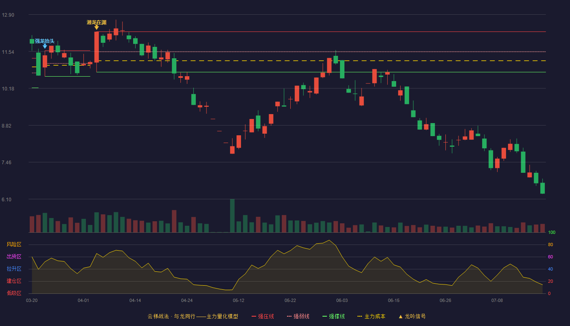Image resolution: width=570 pixels, height=326 pixels.
Task: Click the 03-20 date axis label
Action: pyautogui.click(x=32, y=300)
